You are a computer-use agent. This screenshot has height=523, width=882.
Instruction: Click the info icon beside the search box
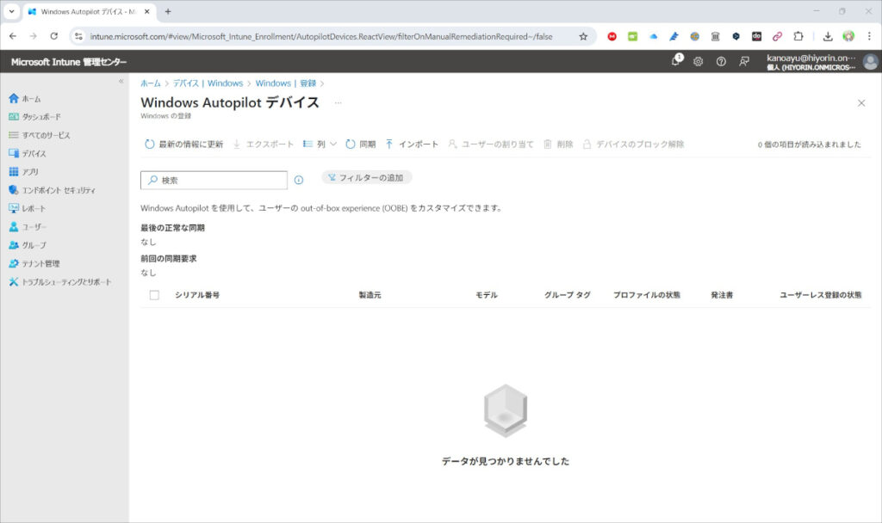(299, 181)
